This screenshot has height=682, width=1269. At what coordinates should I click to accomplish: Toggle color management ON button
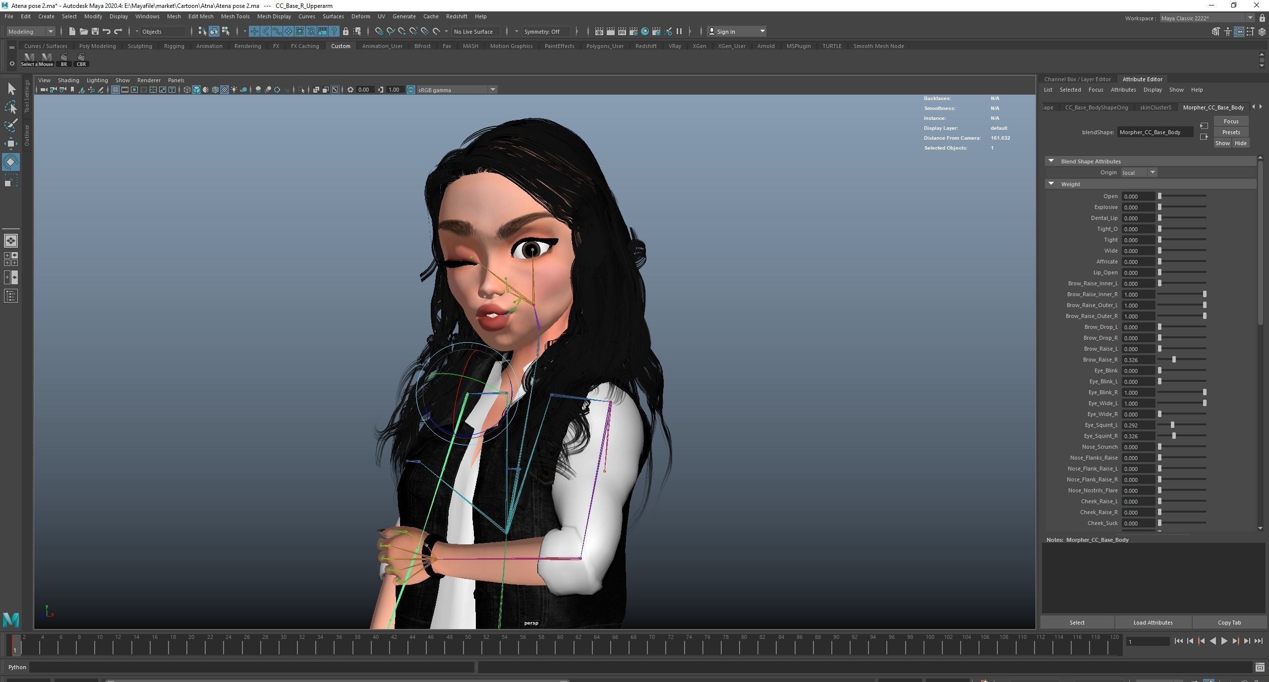pyautogui.click(x=411, y=90)
